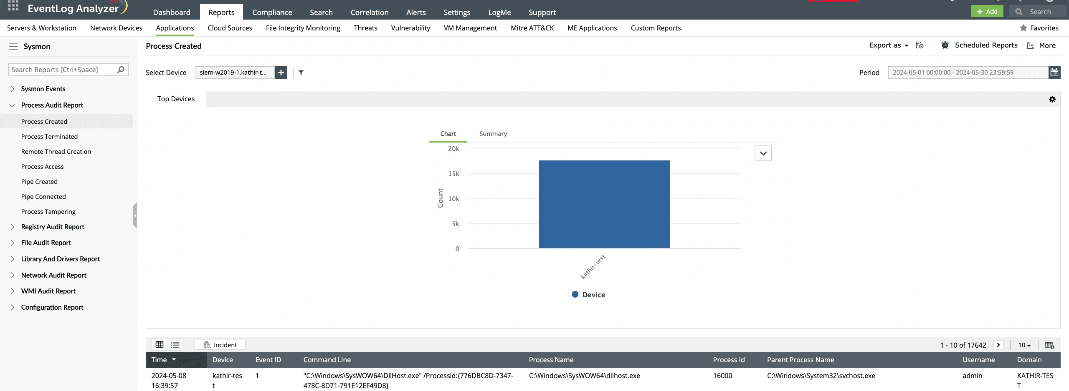The image size is (1069, 391).
Task: Click the Favorites star
Action: [x=1023, y=28]
